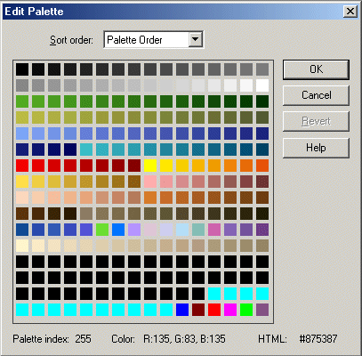Click the Palette Order combo box field

point(153,39)
